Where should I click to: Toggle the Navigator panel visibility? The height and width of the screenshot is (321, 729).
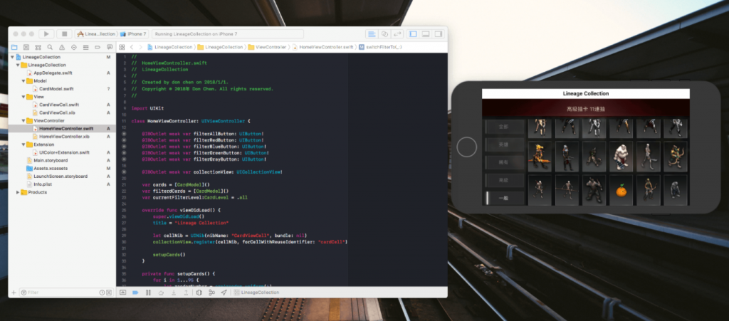tap(412, 34)
